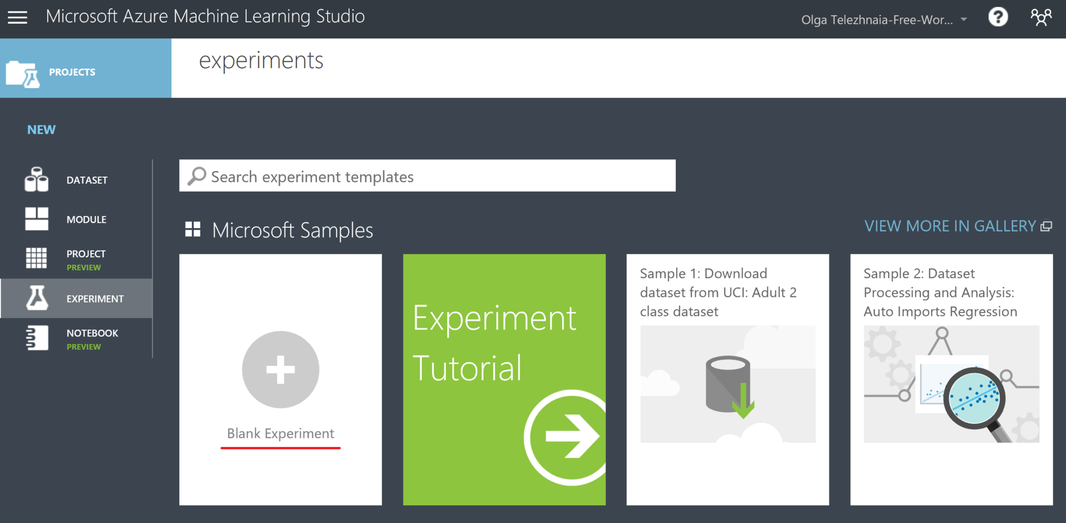
Task: Click the Dataset cylinders icon
Action: click(x=37, y=179)
